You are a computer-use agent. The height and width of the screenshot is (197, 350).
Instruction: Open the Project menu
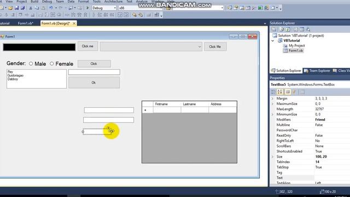click(22, 1)
